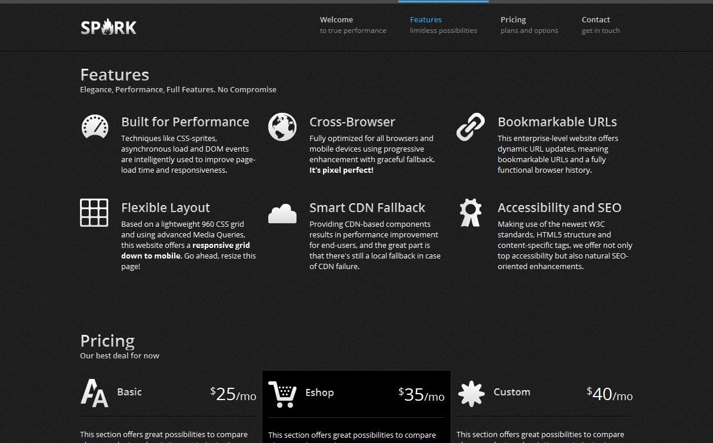Click the speedometer performance icon
This screenshot has height=443, width=713.
[x=94, y=127]
